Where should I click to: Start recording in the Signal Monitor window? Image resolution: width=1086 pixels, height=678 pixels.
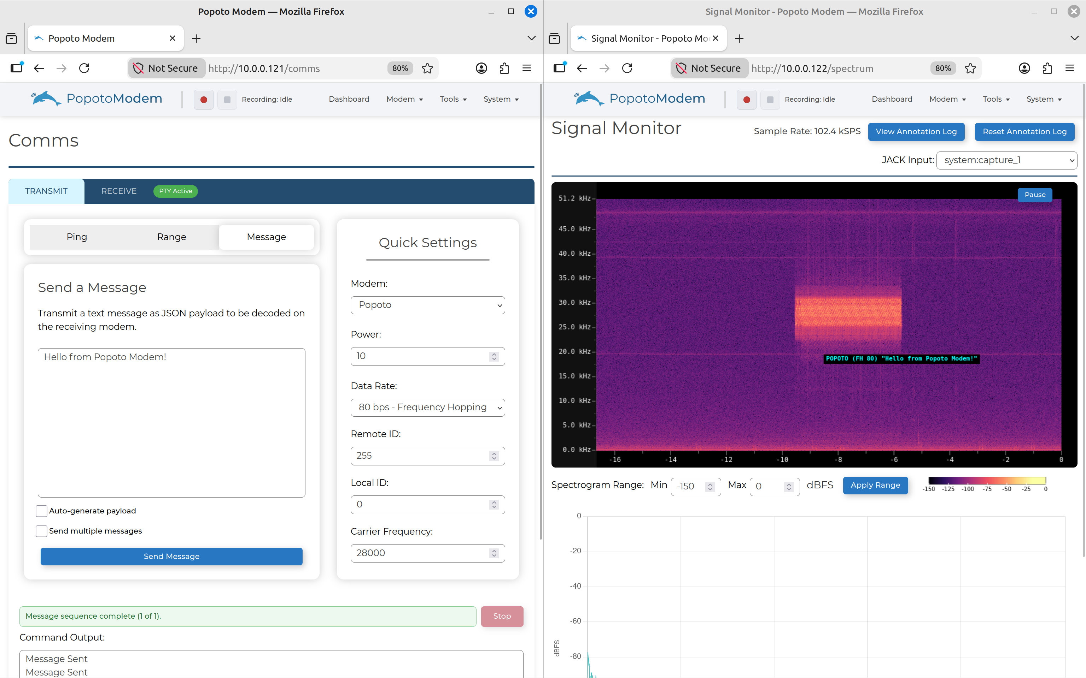pos(747,100)
